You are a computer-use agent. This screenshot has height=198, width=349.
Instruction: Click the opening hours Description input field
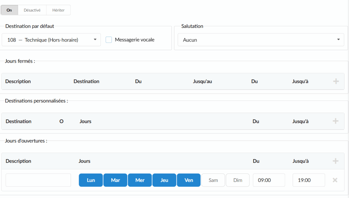tap(38, 180)
